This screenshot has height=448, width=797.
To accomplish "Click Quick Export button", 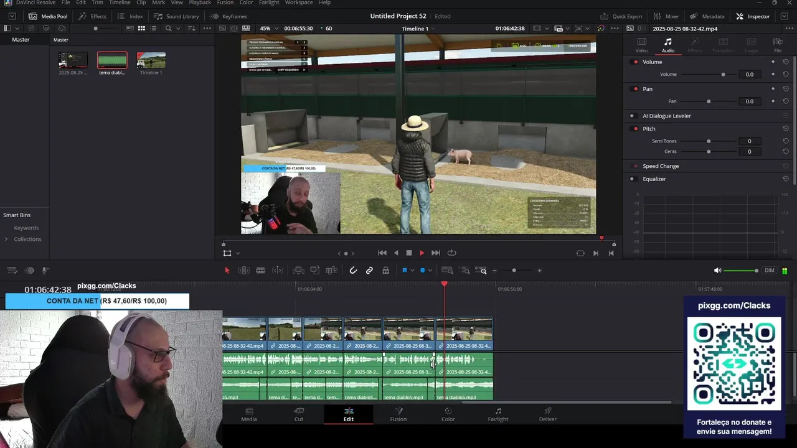I will coord(621,16).
